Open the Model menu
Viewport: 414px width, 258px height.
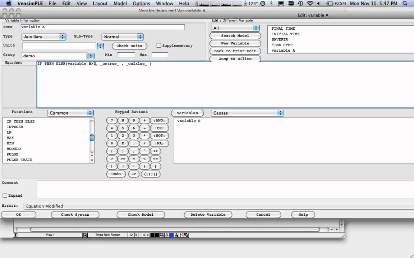point(120,4)
